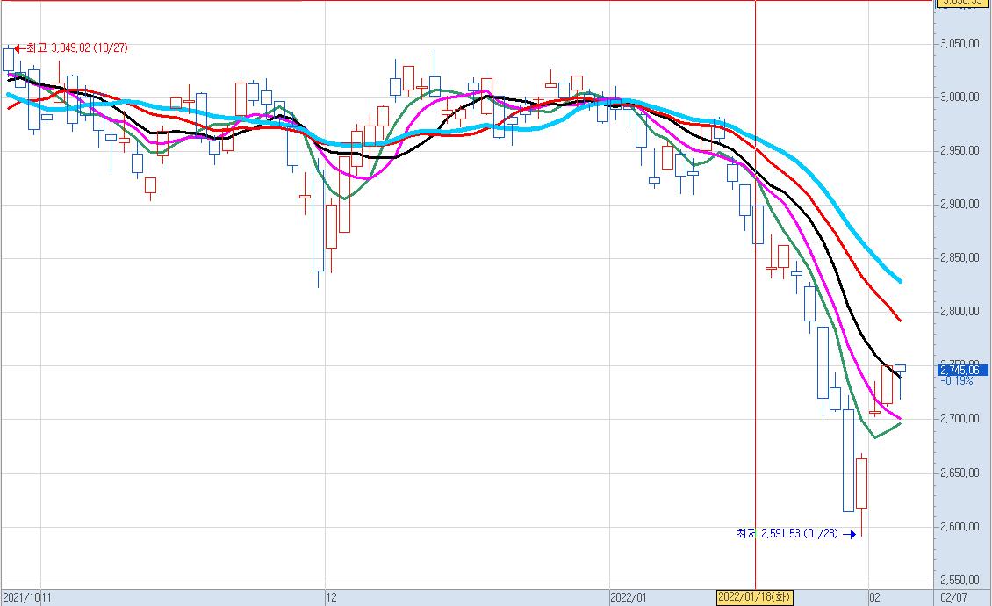The height and width of the screenshot is (606, 992).
Task: Click the 최고 3,049.02 (10/27) high marker
Action: pyautogui.click(x=71, y=48)
